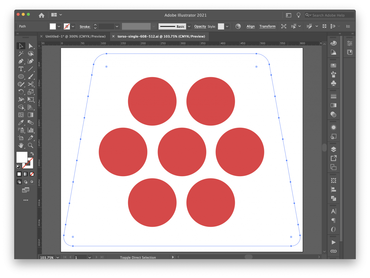Open the Opacity panel link
The image size is (370, 278).
click(x=200, y=27)
